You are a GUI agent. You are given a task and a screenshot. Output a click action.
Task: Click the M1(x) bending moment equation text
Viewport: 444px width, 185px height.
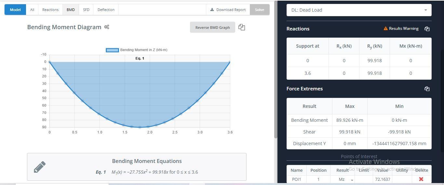coord(155,172)
